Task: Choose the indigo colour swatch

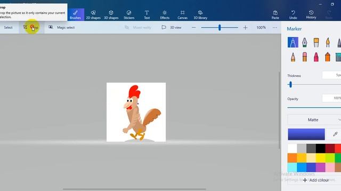Action: [311, 168]
